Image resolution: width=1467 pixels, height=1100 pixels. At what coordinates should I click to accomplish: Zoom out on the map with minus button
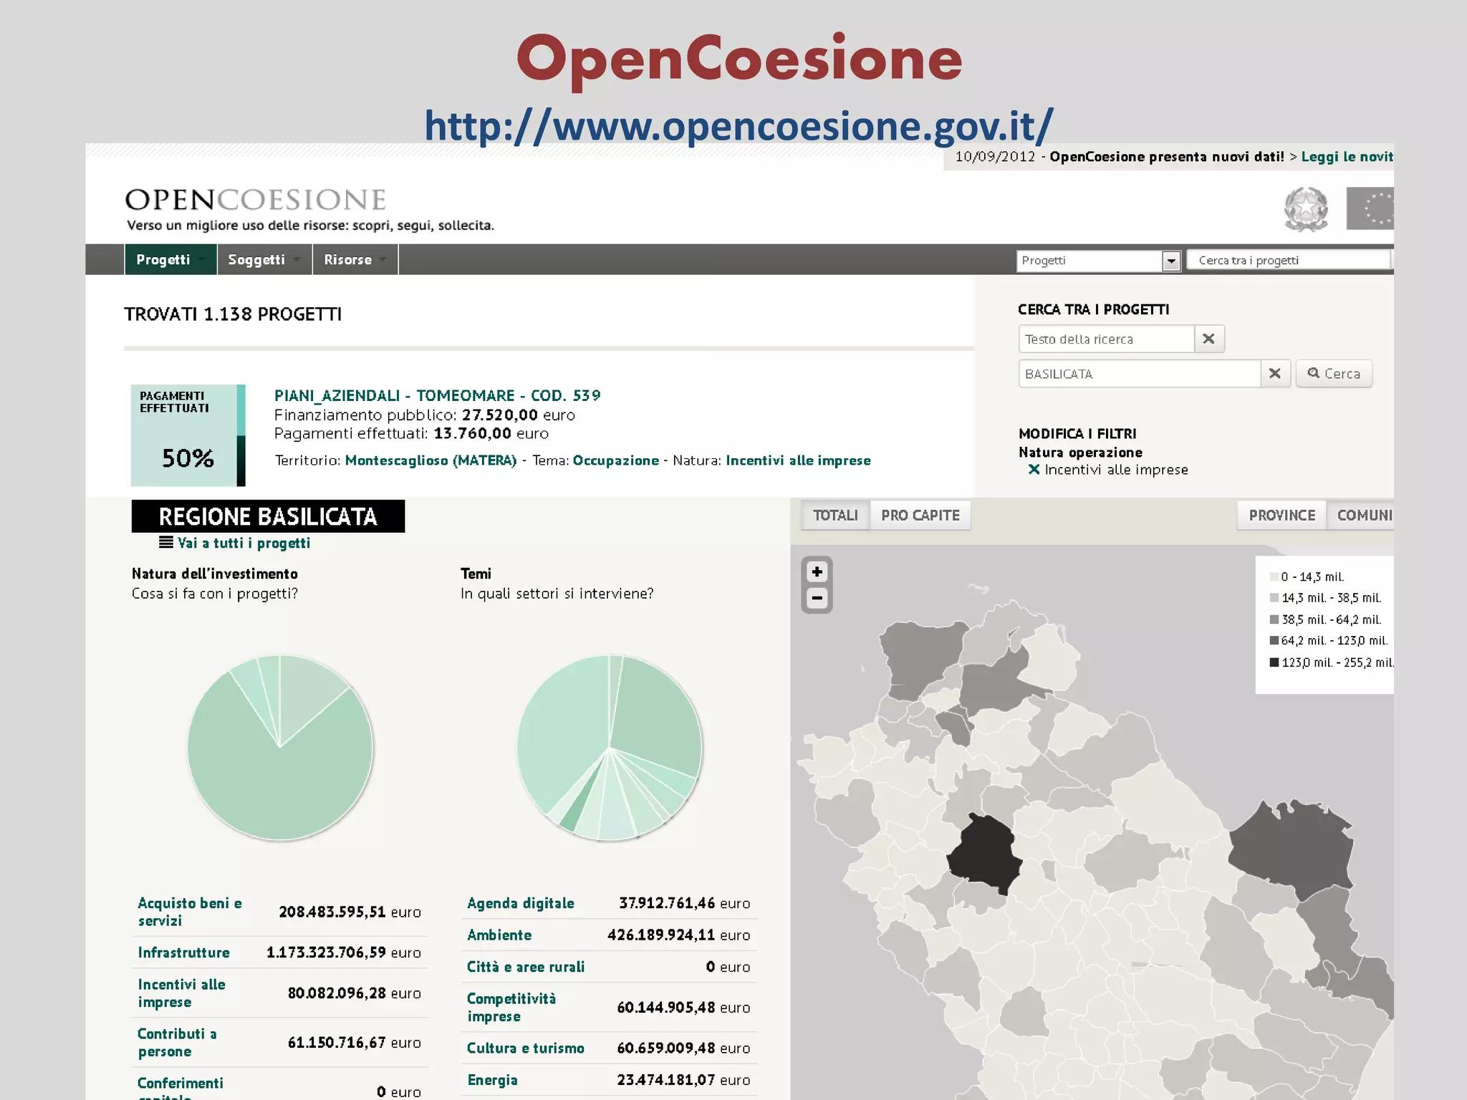(x=817, y=598)
